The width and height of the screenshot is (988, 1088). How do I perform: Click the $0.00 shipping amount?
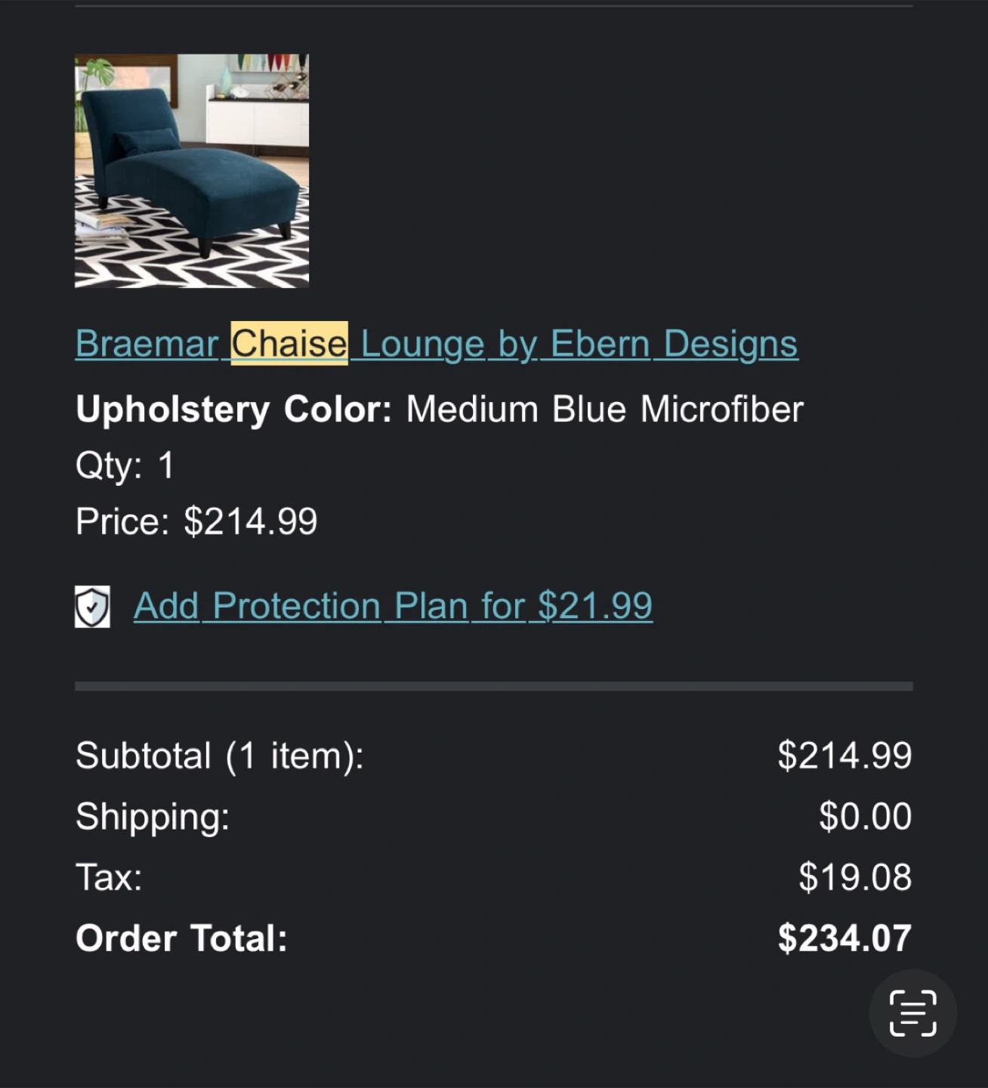tap(865, 817)
